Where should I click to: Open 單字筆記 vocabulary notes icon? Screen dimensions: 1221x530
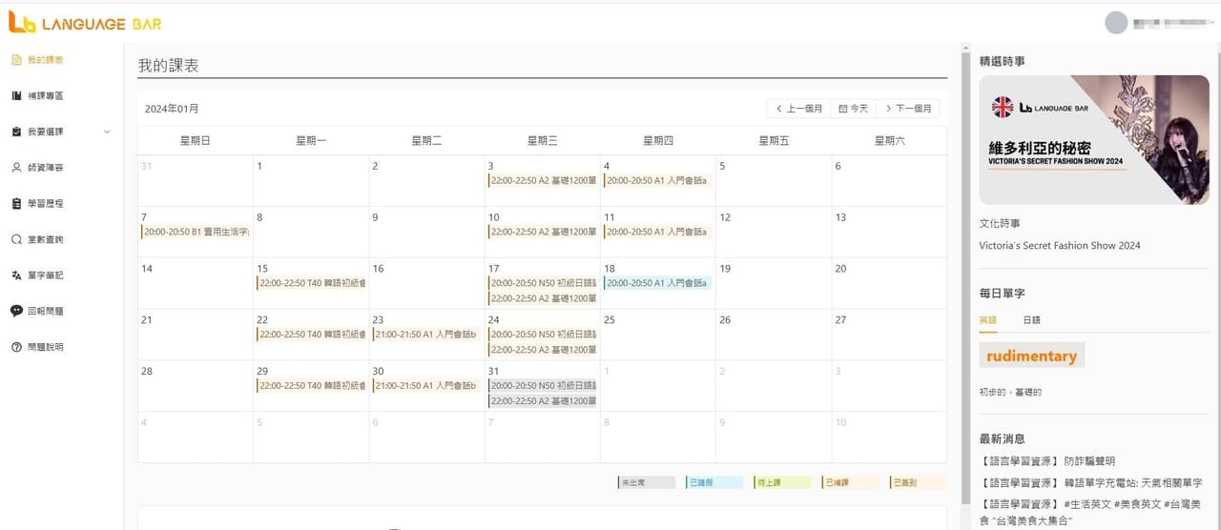[x=16, y=275]
